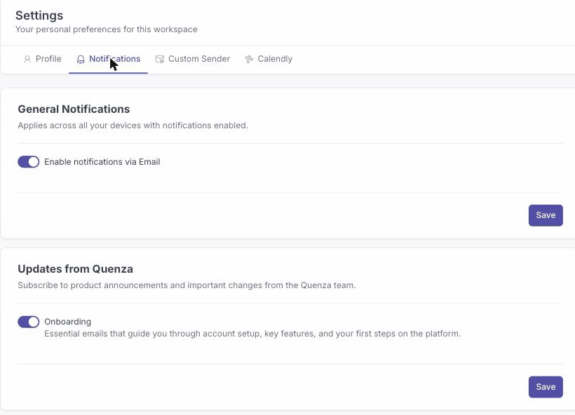
Task: Click the 'Settings' page title
Action: (39, 15)
